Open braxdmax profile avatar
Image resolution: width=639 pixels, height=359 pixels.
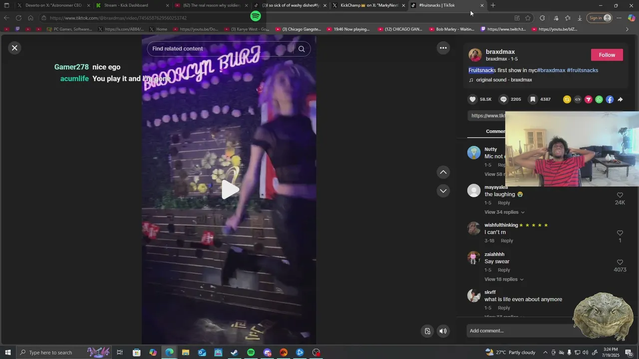pyautogui.click(x=475, y=55)
